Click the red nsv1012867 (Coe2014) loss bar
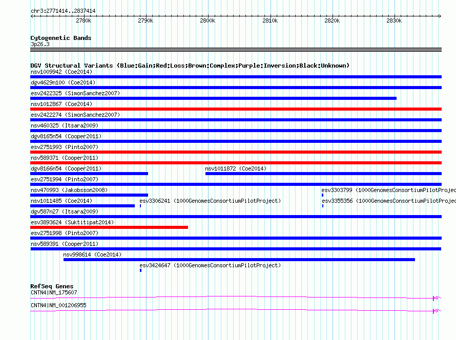The image size is (456, 340). pyautogui.click(x=236, y=109)
